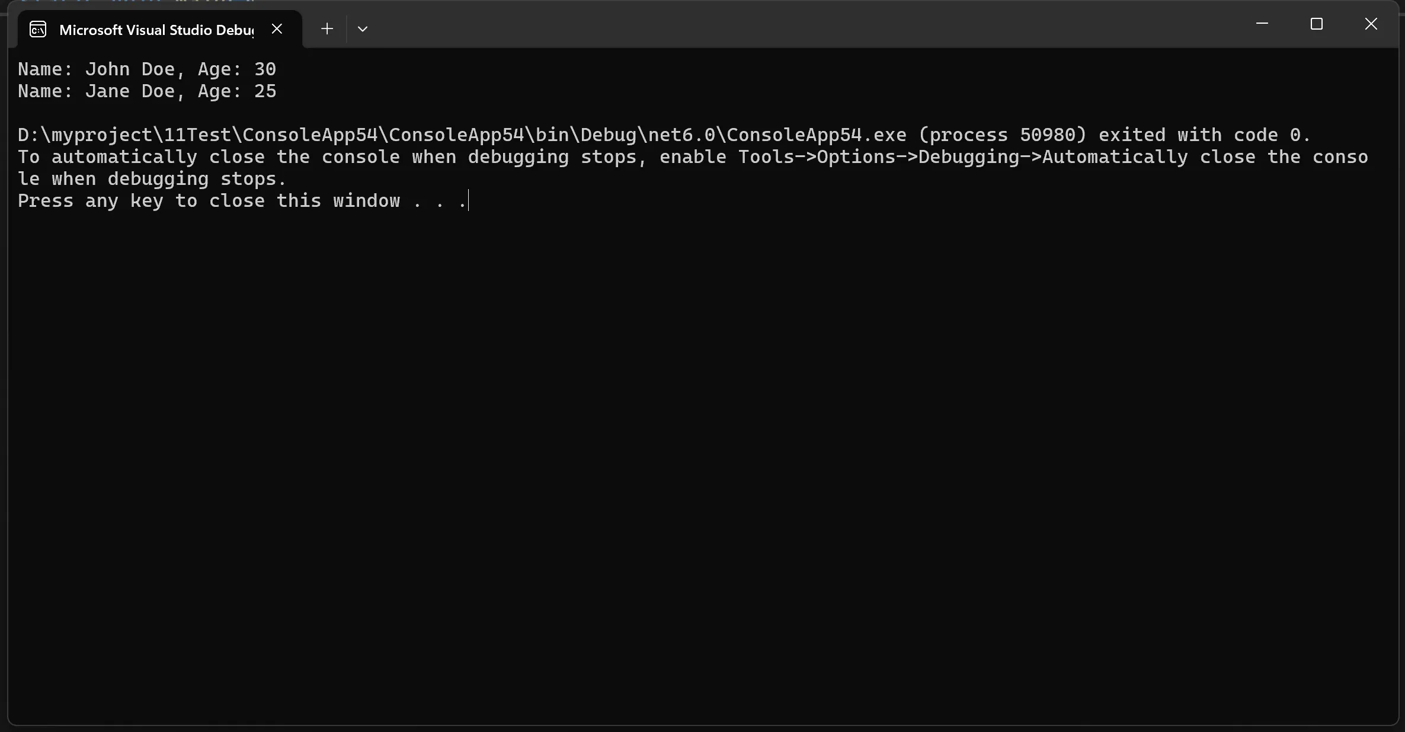Click the "le when debugging stops." line
Image resolution: width=1405 pixels, height=732 pixels.
152,179
